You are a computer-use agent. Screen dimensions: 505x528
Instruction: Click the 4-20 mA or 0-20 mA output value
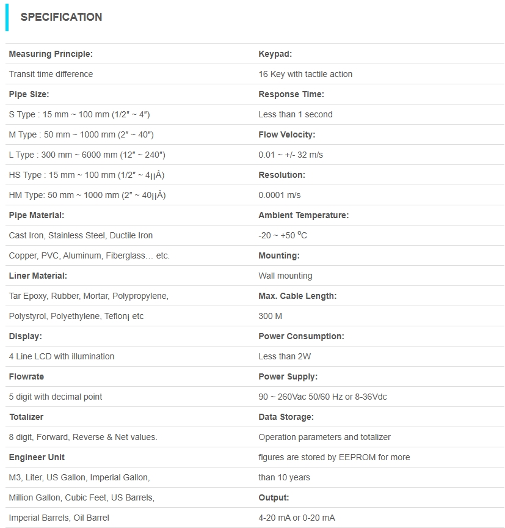(x=297, y=518)
